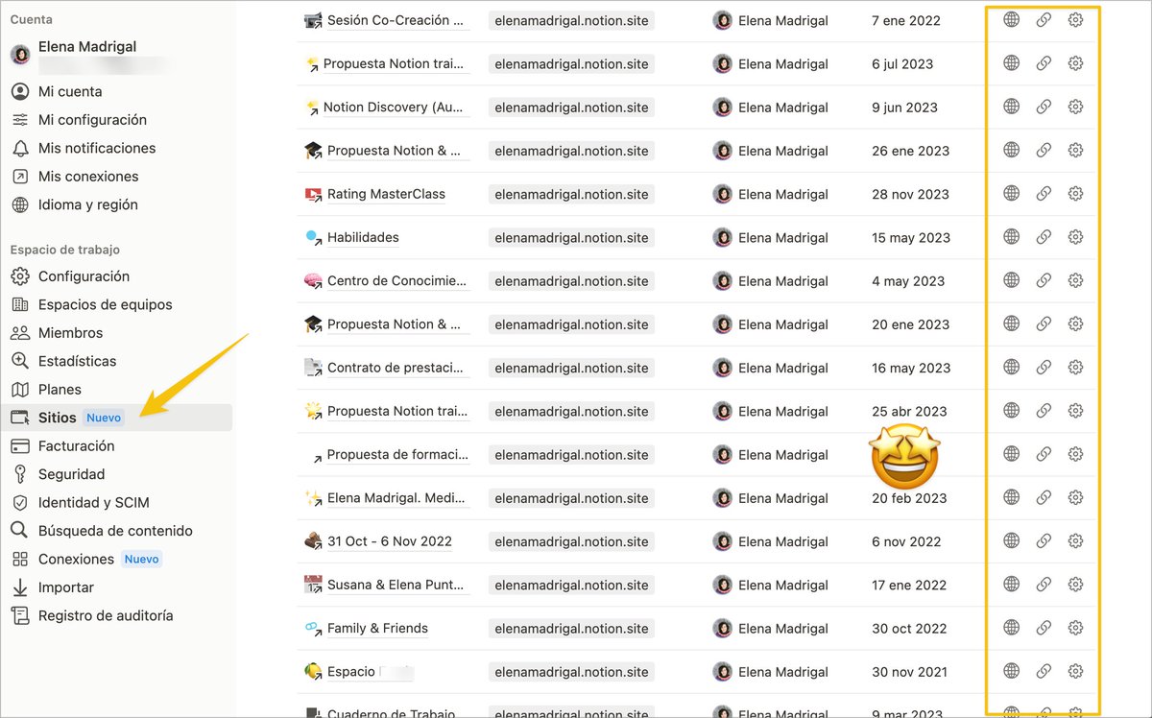Open Búsqueda de contenido
This screenshot has width=1152, height=718.
click(x=115, y=531)
